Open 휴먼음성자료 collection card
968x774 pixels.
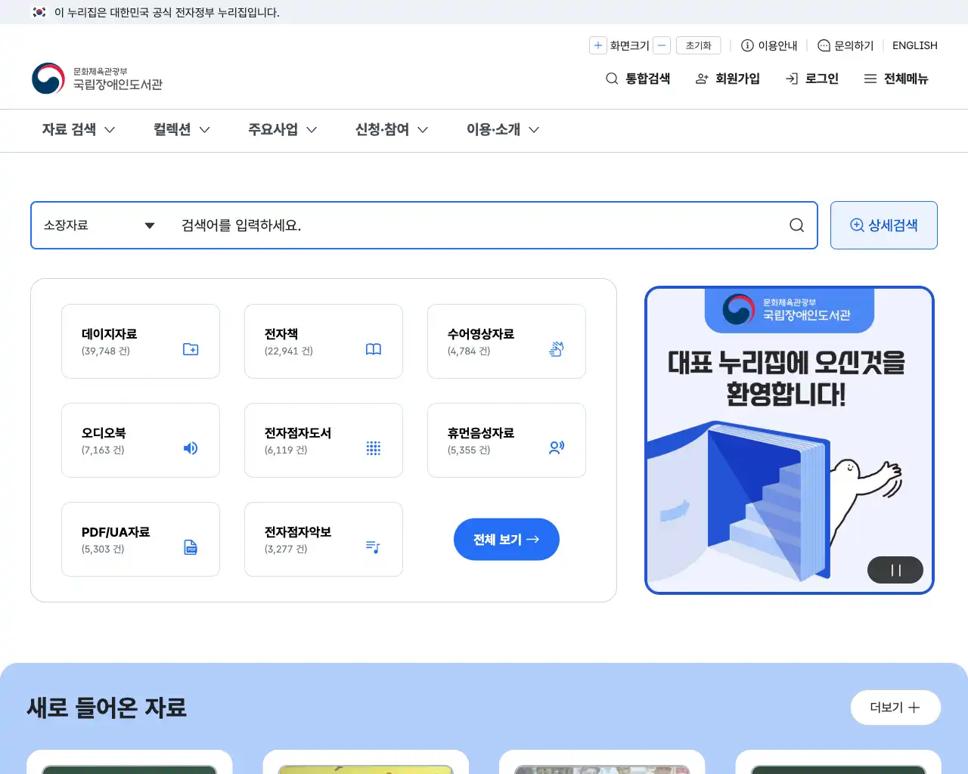tap(507, 441)
